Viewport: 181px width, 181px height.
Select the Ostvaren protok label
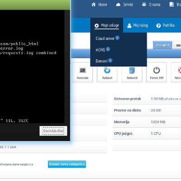[128, 99]
